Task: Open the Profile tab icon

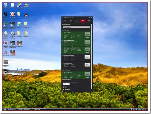Action: 77,21
